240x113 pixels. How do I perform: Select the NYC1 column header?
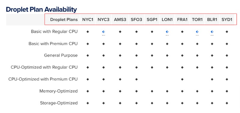tap(88, 19)
